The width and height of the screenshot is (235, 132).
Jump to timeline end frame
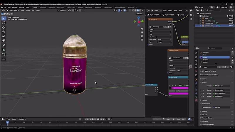coord(98,119)
